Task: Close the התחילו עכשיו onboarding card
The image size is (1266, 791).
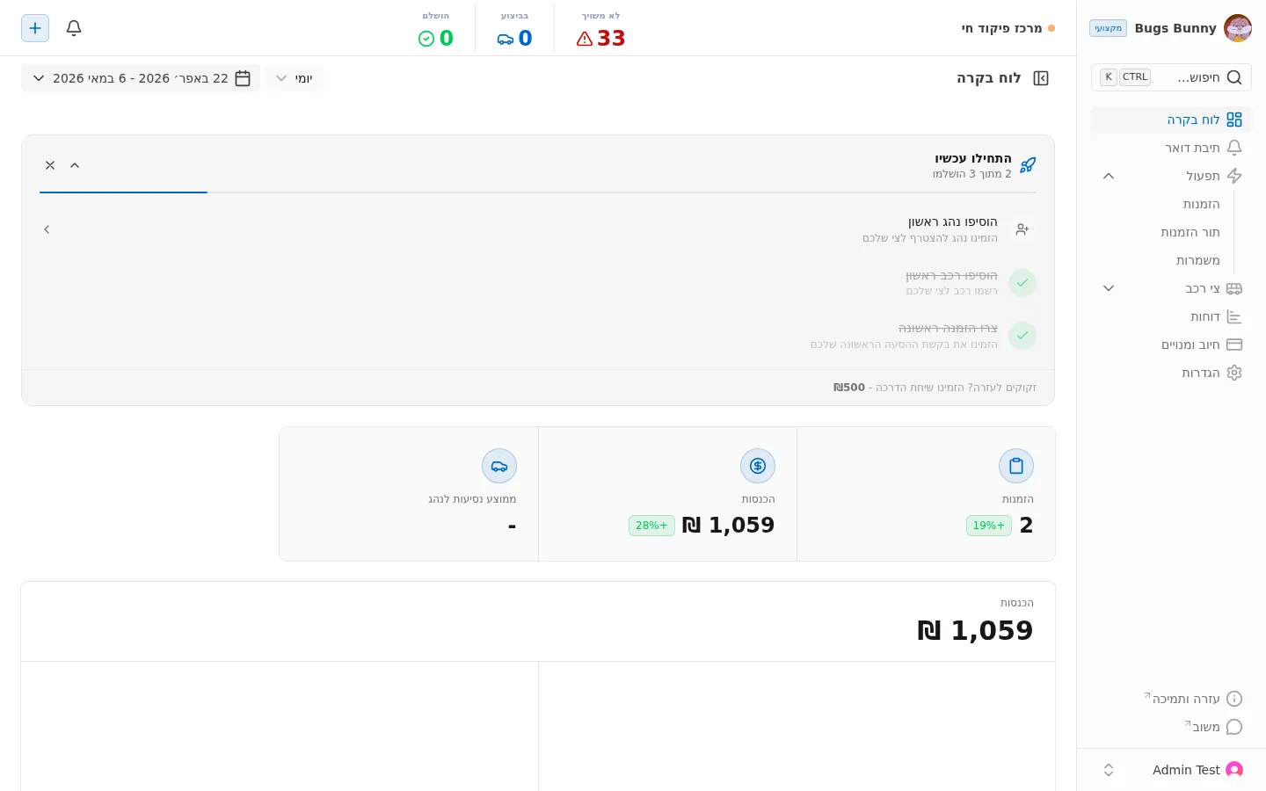Action: (50, 165)
